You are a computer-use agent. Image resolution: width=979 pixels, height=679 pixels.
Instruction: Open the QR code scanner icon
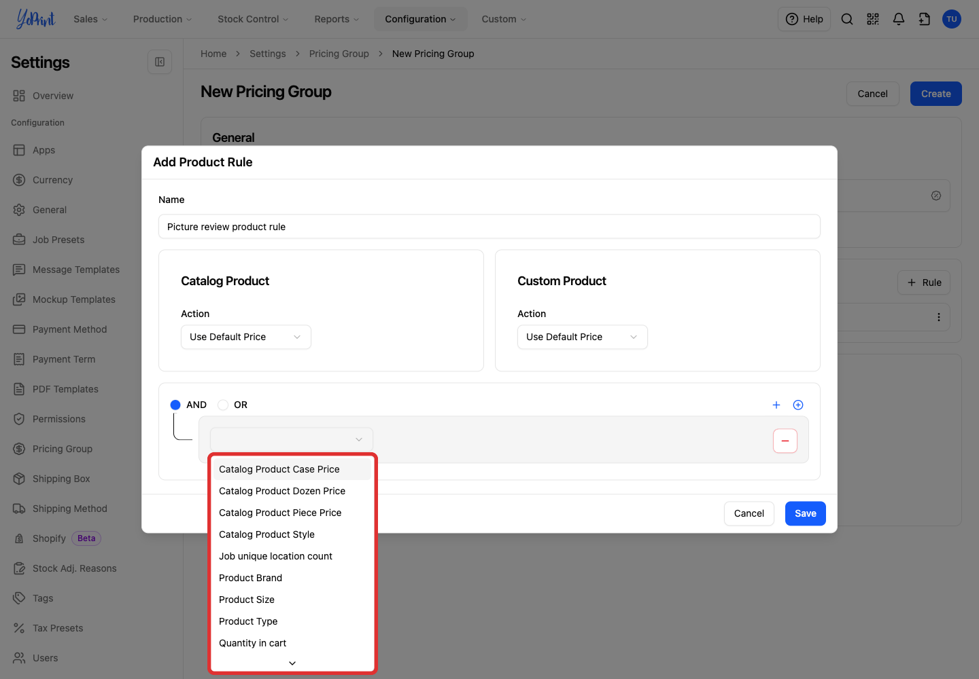point(873,19)
